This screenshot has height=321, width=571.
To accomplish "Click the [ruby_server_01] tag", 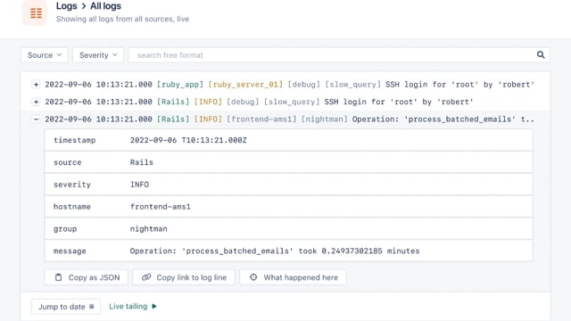I will coord(245,85).
